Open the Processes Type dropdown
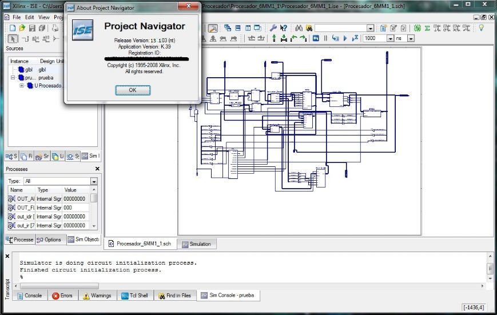Image resolution: width=497 pixels, height=315 pixels. coord(94,181)
